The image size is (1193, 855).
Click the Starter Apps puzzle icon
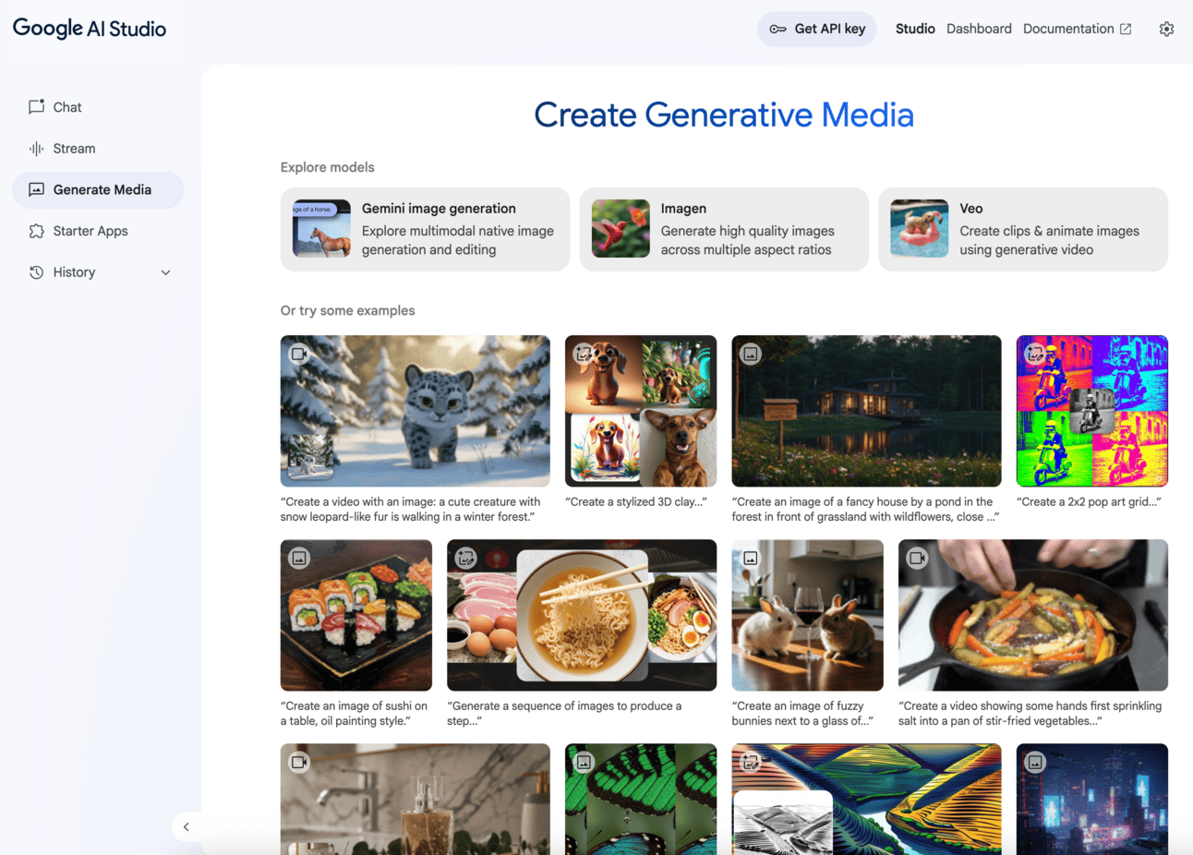click(x=36, y=231)
